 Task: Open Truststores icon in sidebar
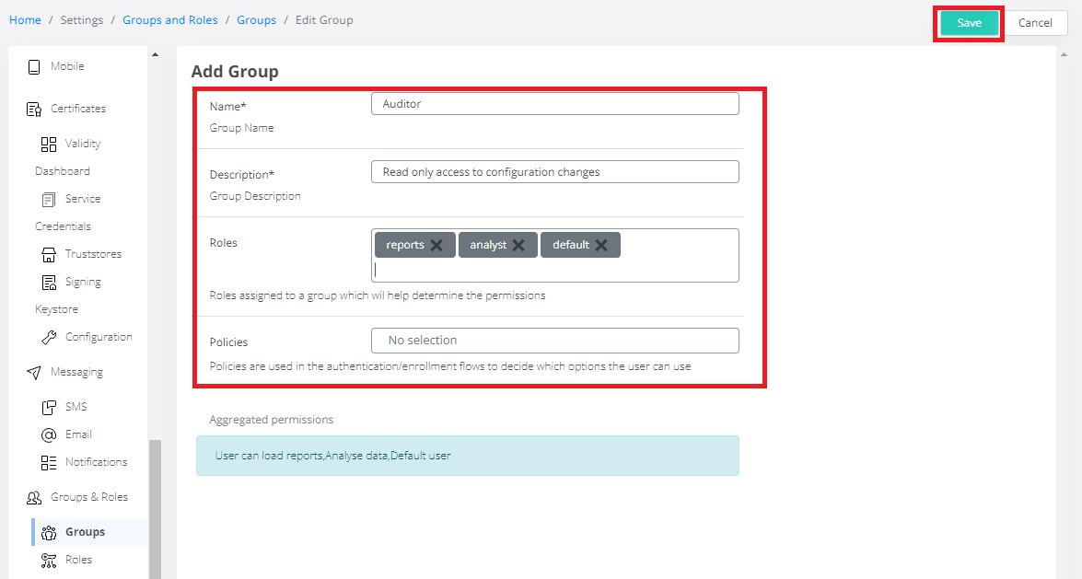point(49,255)
